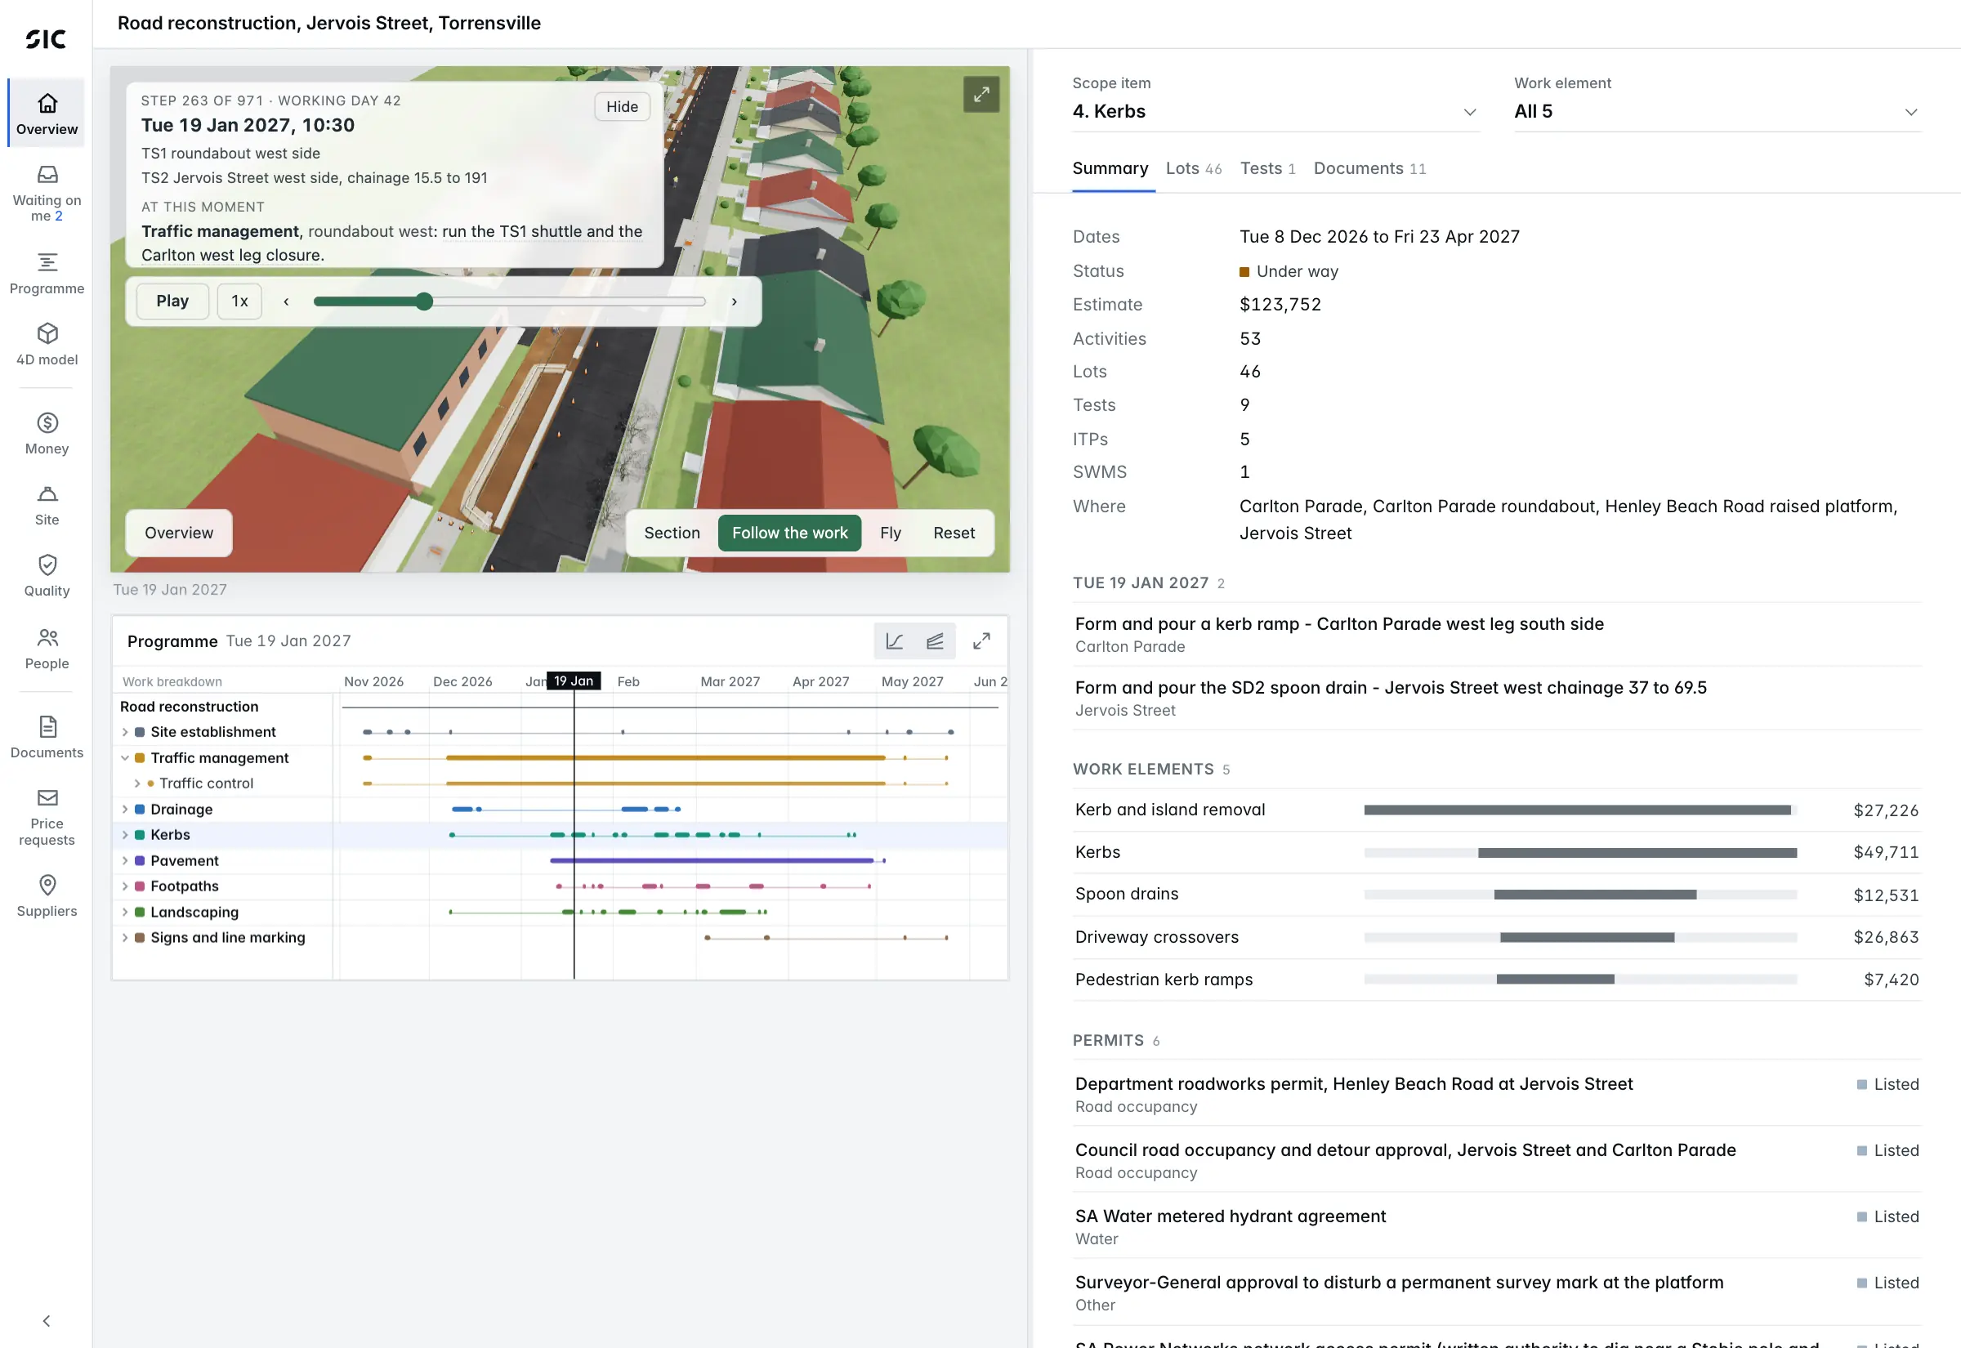1961x1348 pixels.
Task: Open the Quality section
Action: click(x=47, y=576)
